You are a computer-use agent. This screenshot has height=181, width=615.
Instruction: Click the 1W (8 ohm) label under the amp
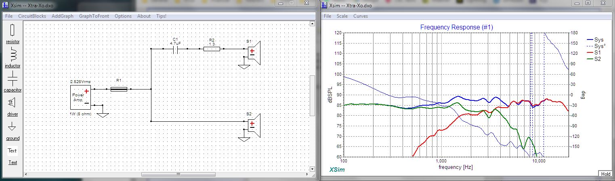pyautogui.click(x=80, y=114)
